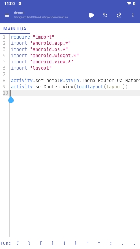Tap the blue cursor handle
This screenshot has width=140, height=249.
pos(11,100)
